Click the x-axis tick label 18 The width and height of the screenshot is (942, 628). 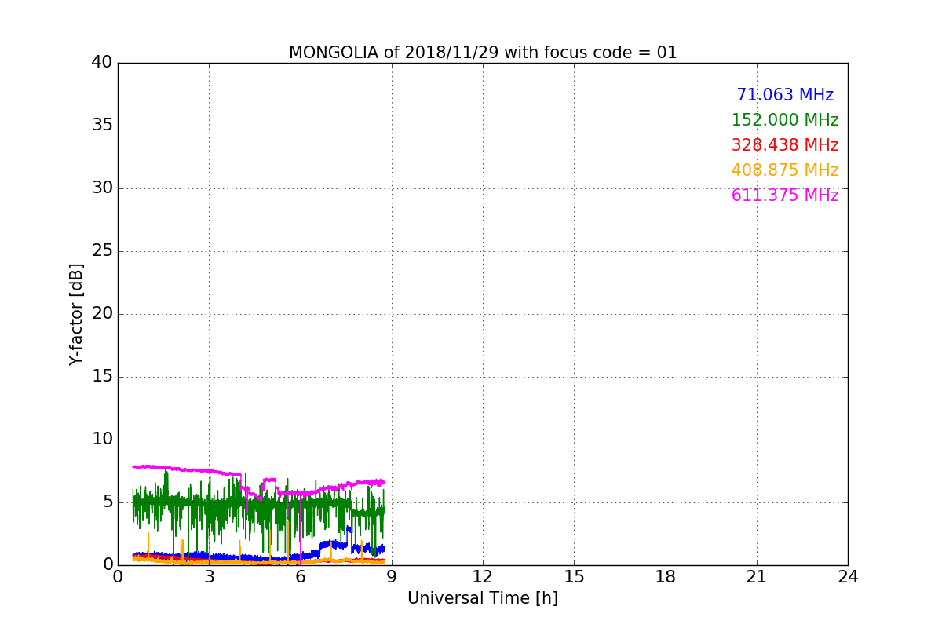tap(666, 577)
